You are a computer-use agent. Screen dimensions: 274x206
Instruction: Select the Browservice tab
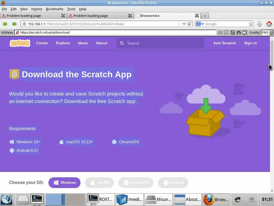click(167, 16)
